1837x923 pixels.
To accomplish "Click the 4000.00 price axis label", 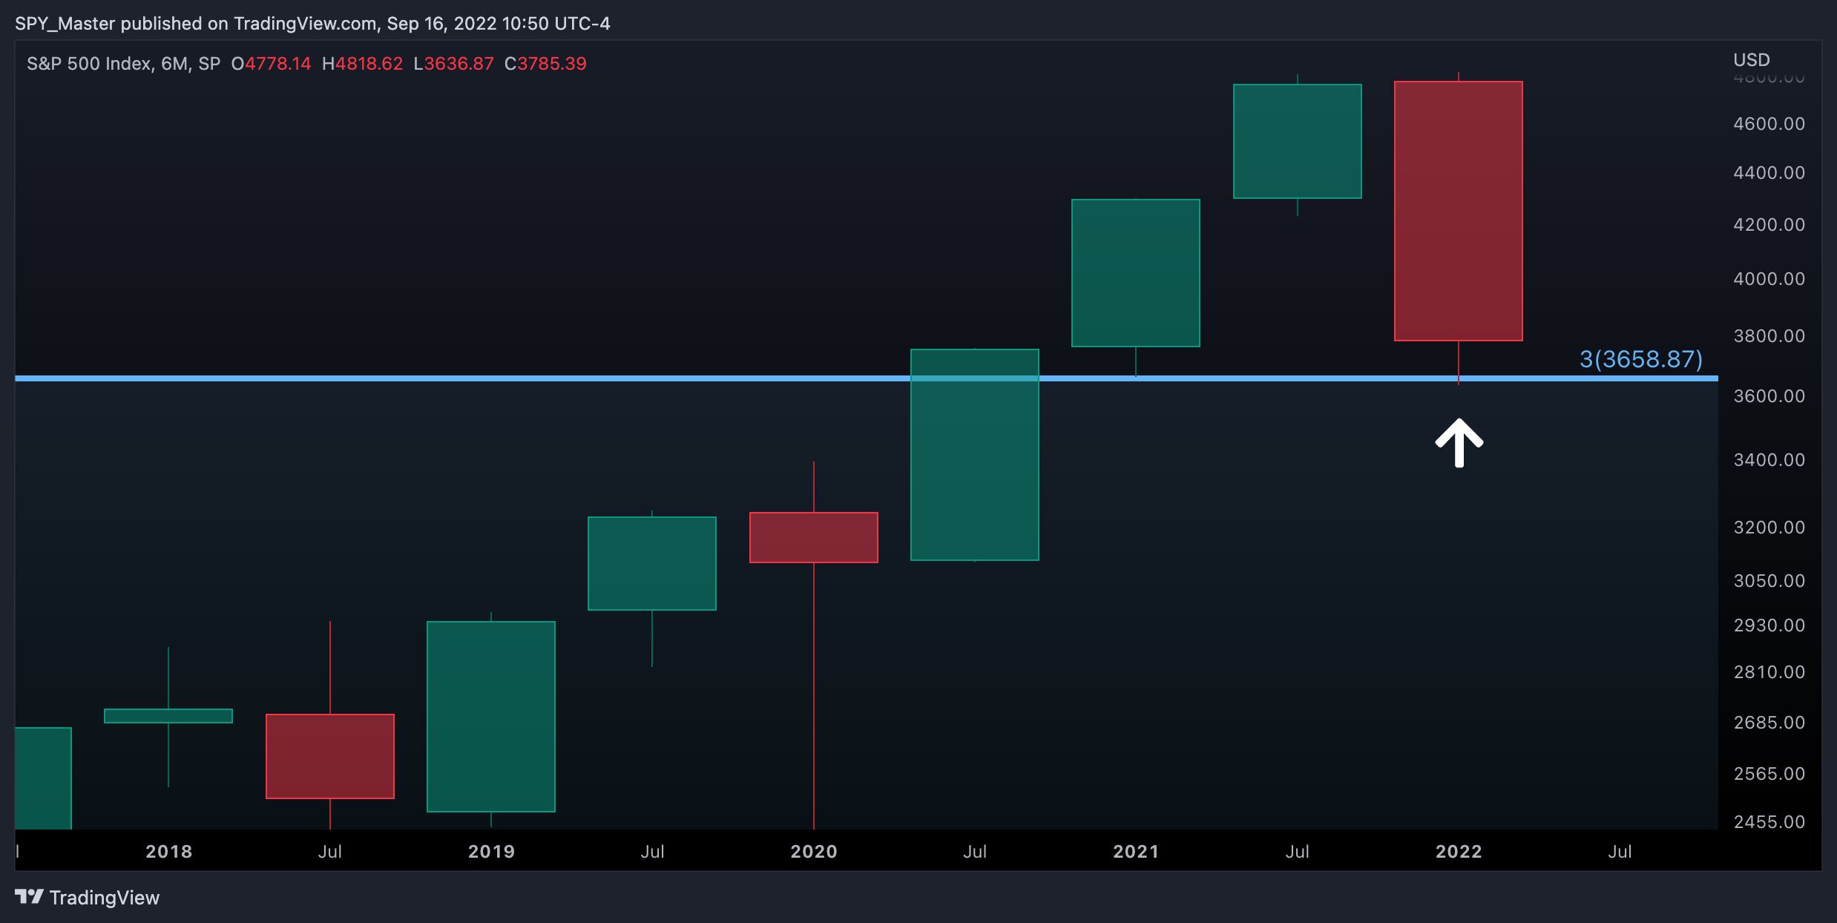I will pos(1769,279).
